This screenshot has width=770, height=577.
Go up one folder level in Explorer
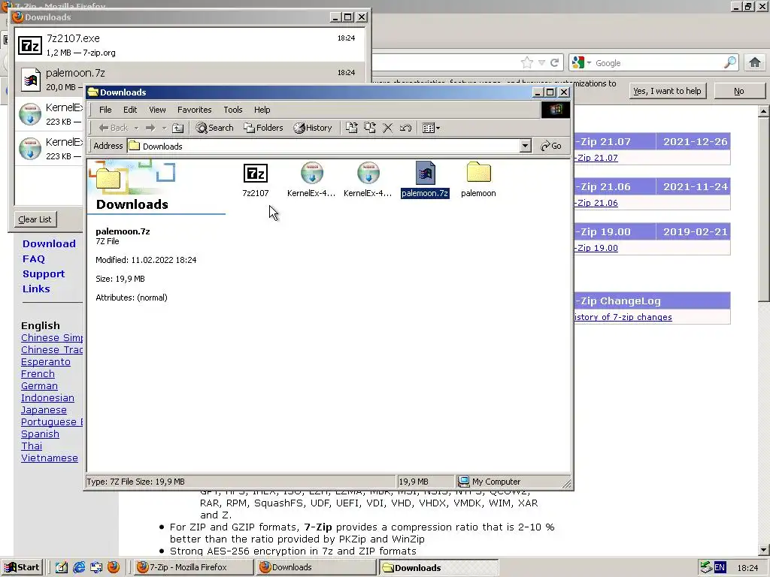(177, 128)
